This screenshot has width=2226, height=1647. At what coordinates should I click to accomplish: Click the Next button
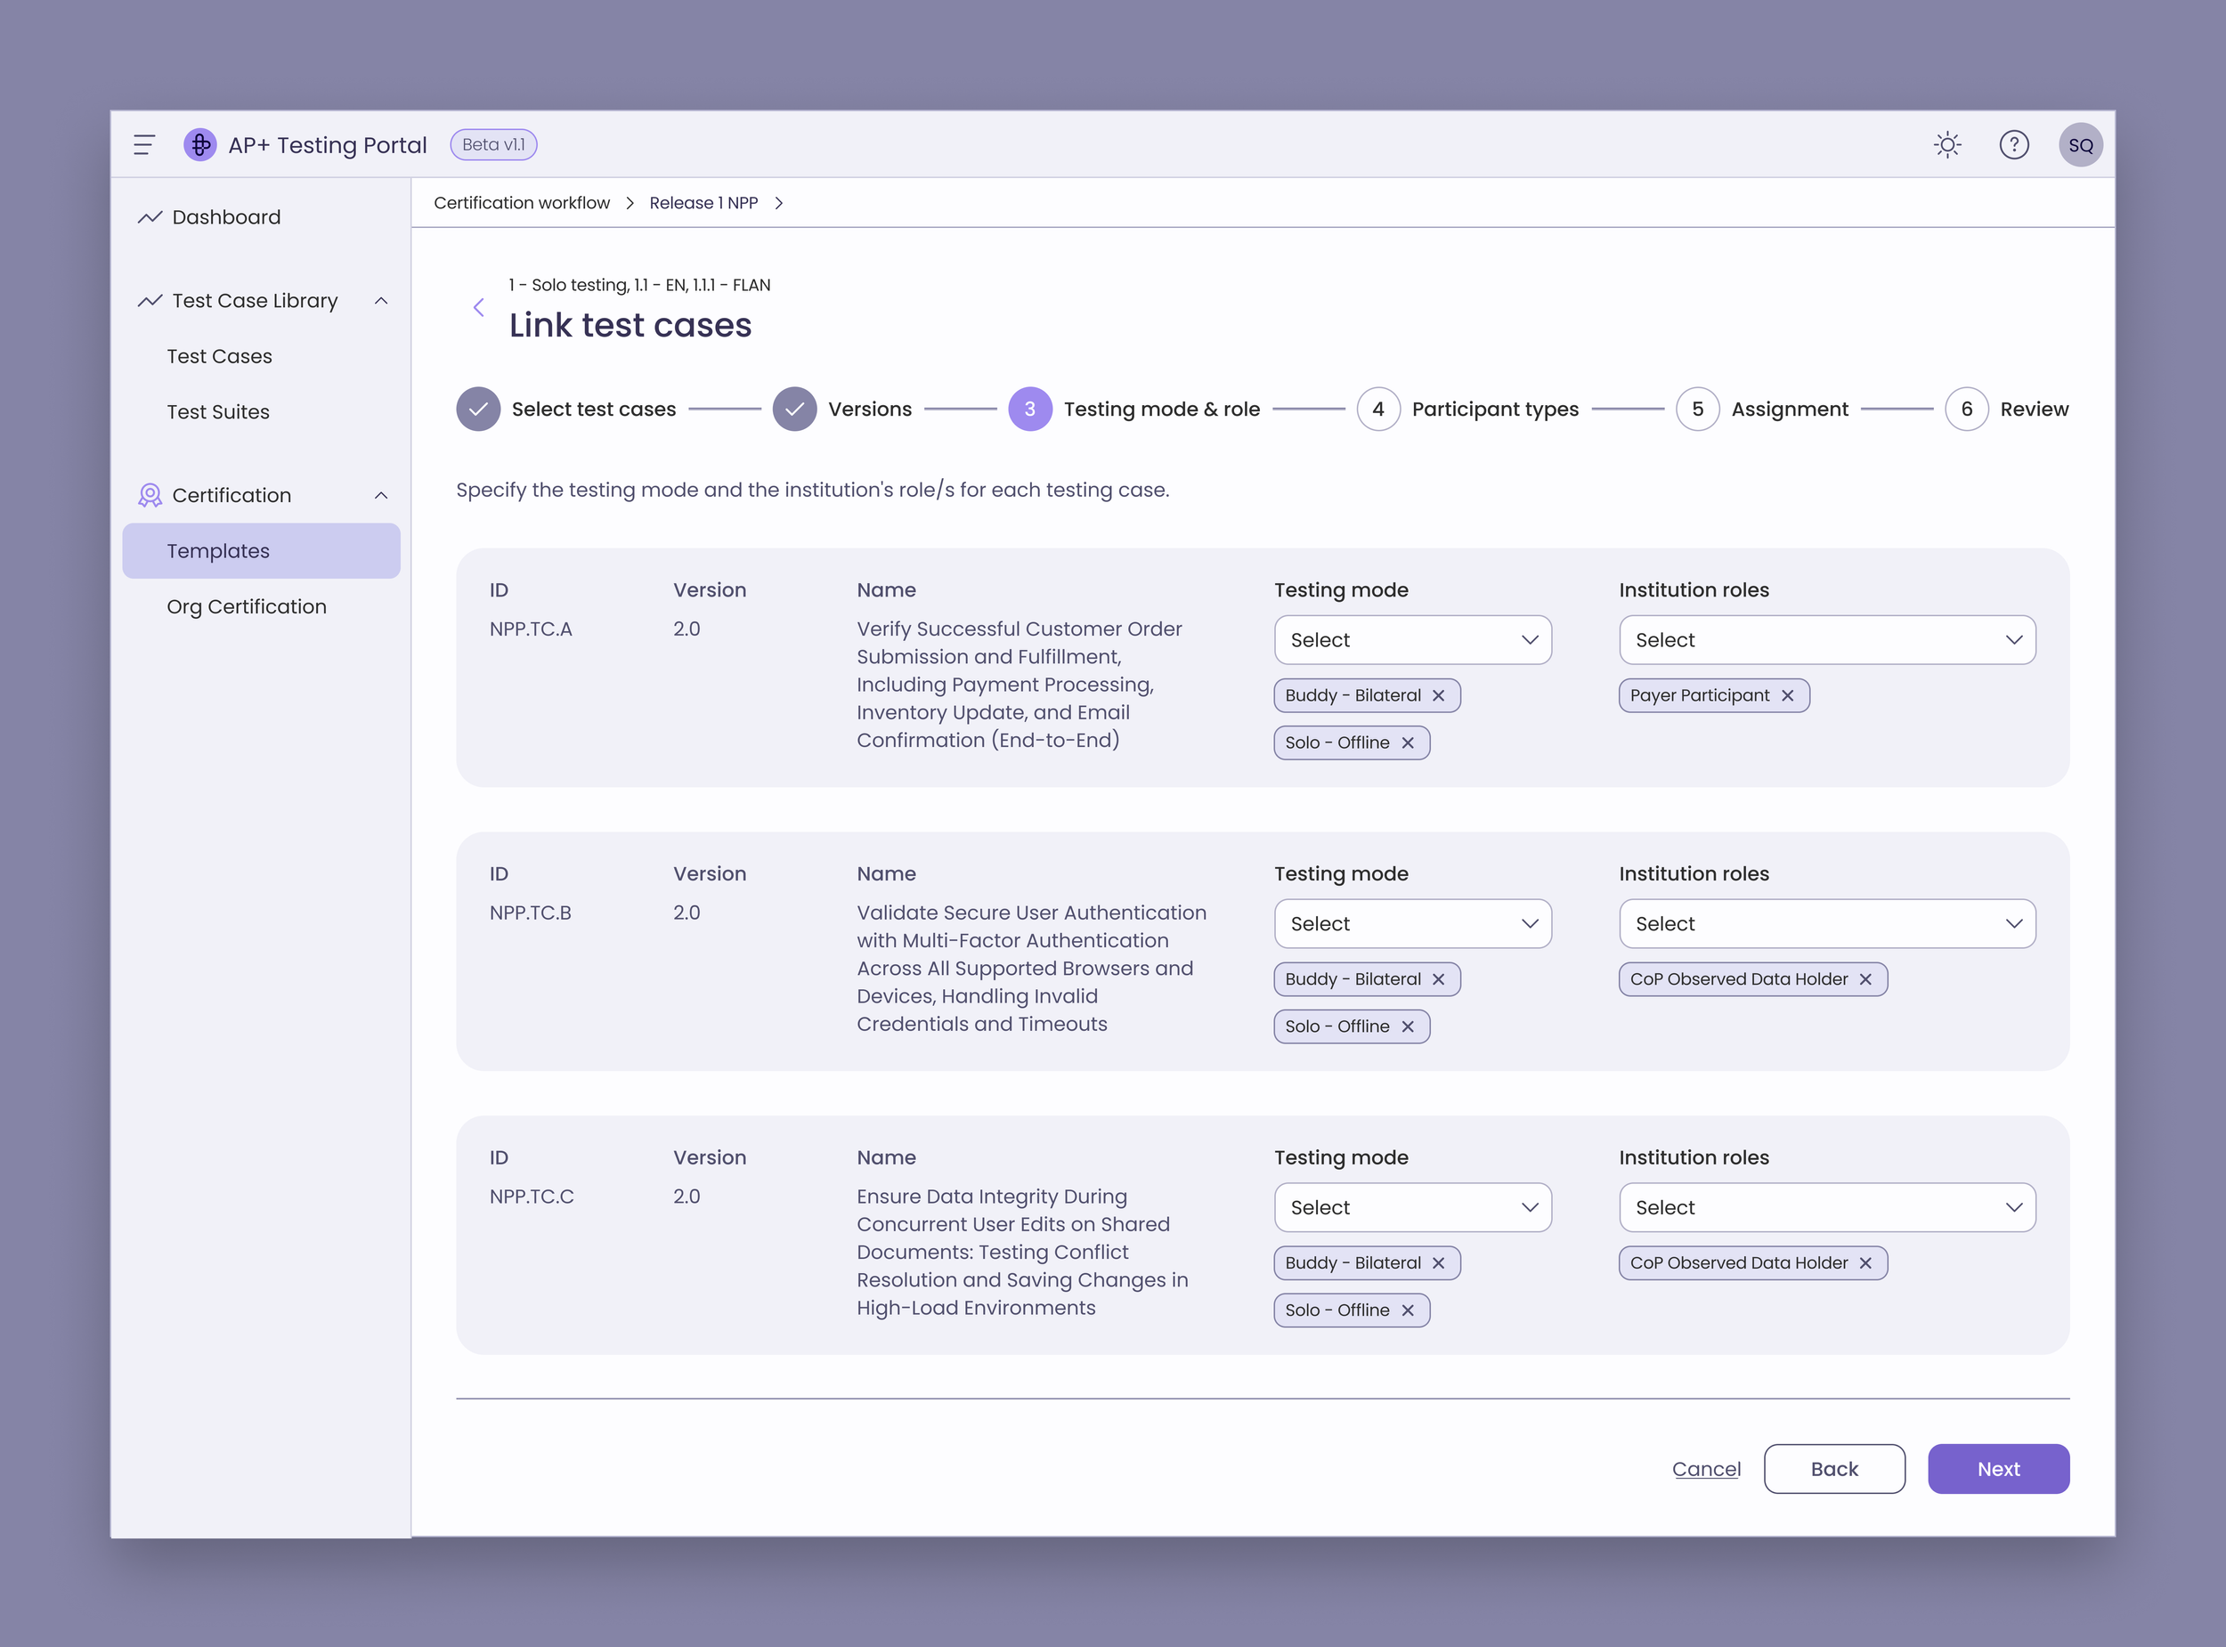point(1998,1469)
